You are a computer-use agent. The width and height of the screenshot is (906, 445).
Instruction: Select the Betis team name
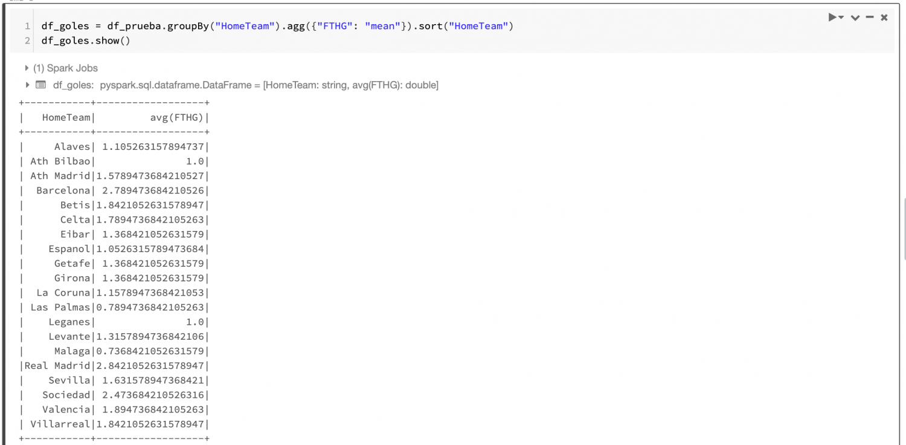pos(75,205)
